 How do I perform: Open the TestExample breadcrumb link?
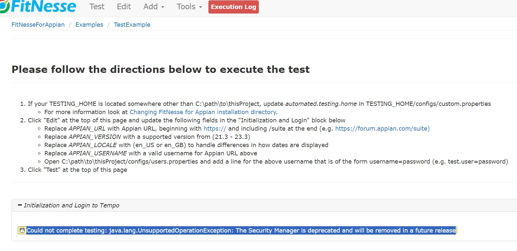coord(132,25)
